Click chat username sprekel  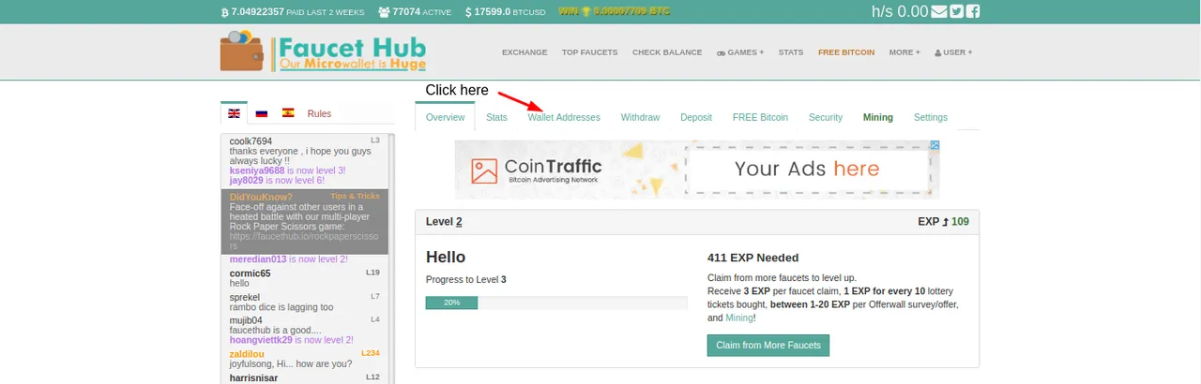[245, 297]
